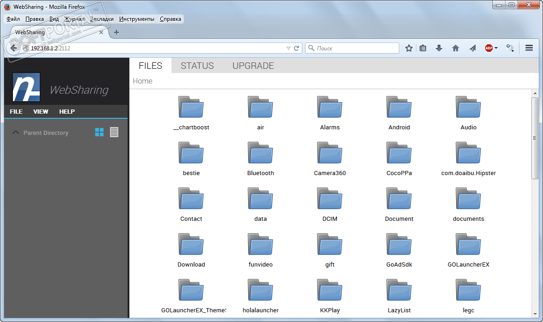Open a new browser tab

[116, 32]
